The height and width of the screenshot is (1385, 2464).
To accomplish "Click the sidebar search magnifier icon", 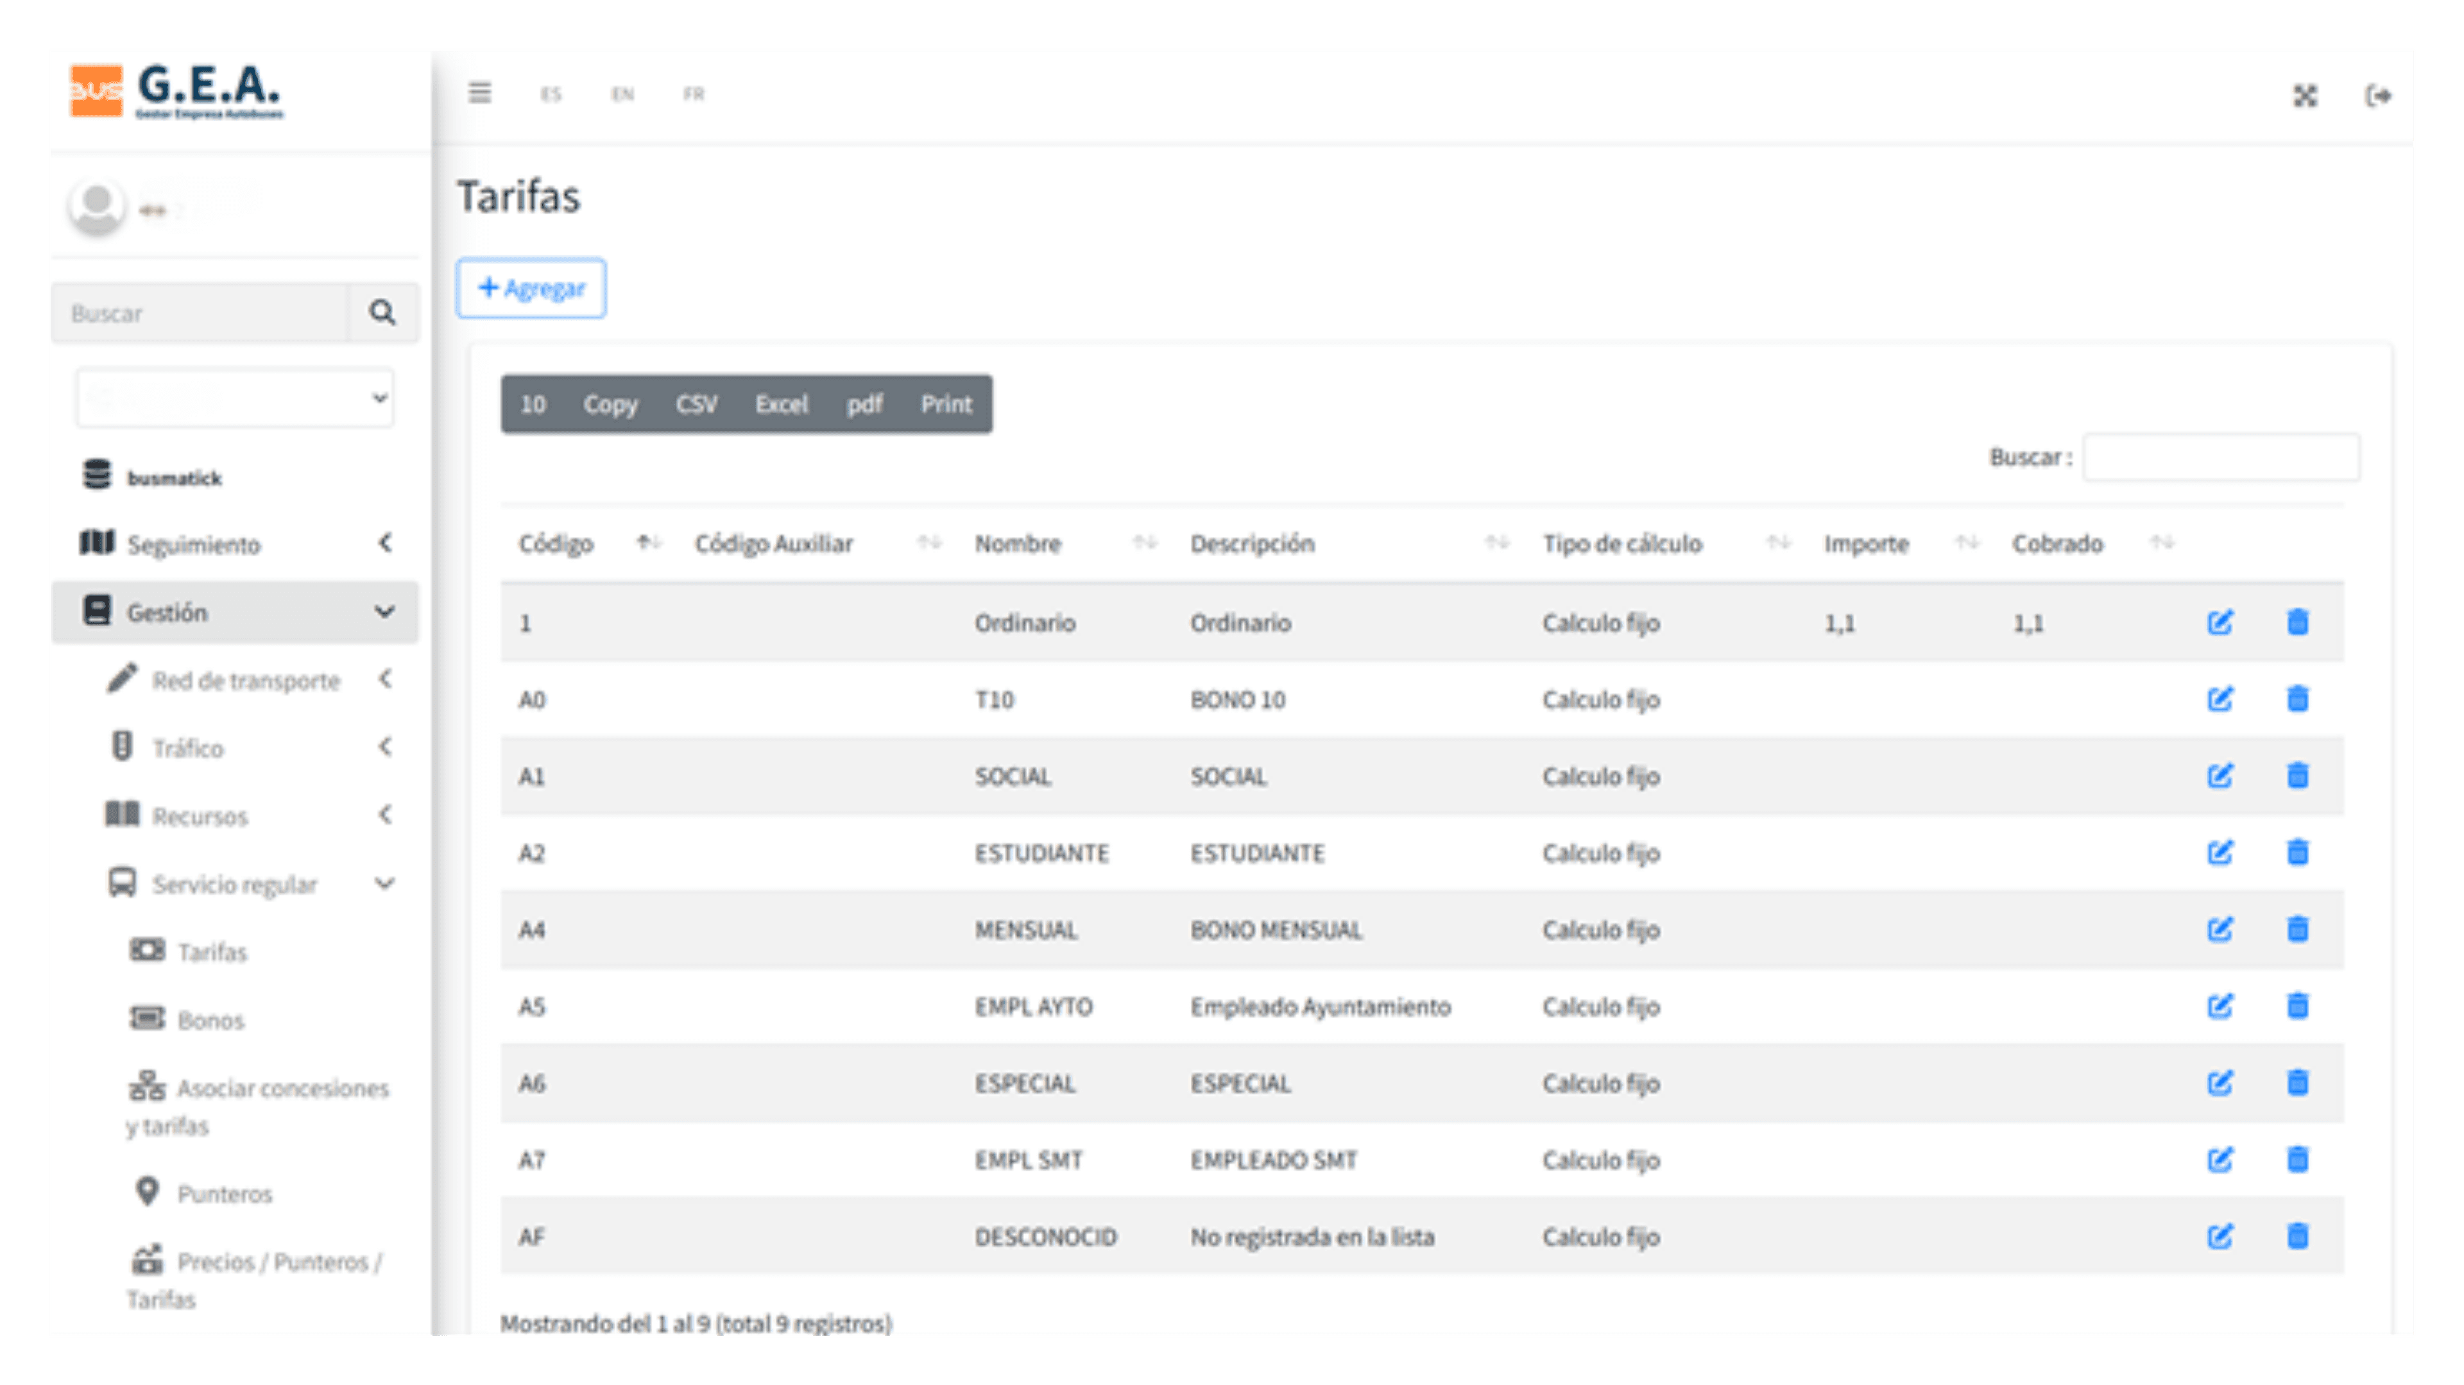I will click(x=382, y=313).
